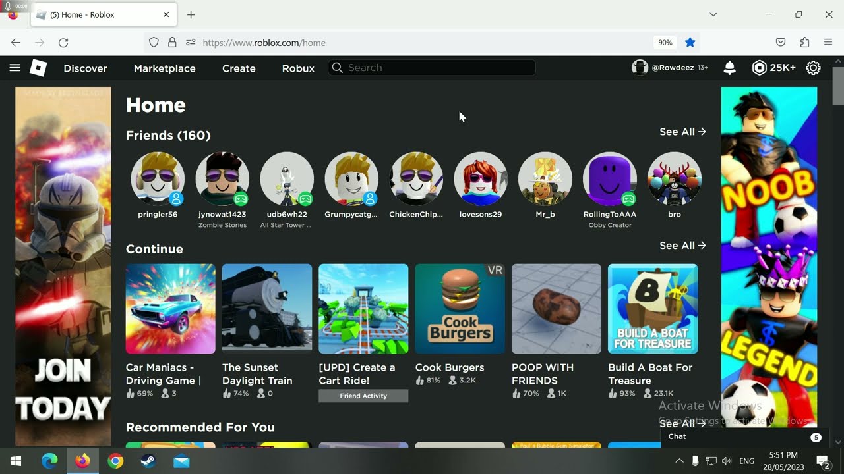Open friend udb6wh22 avatar
The height and width of the screenshot is (474, 844).
[x=287, y=179]
